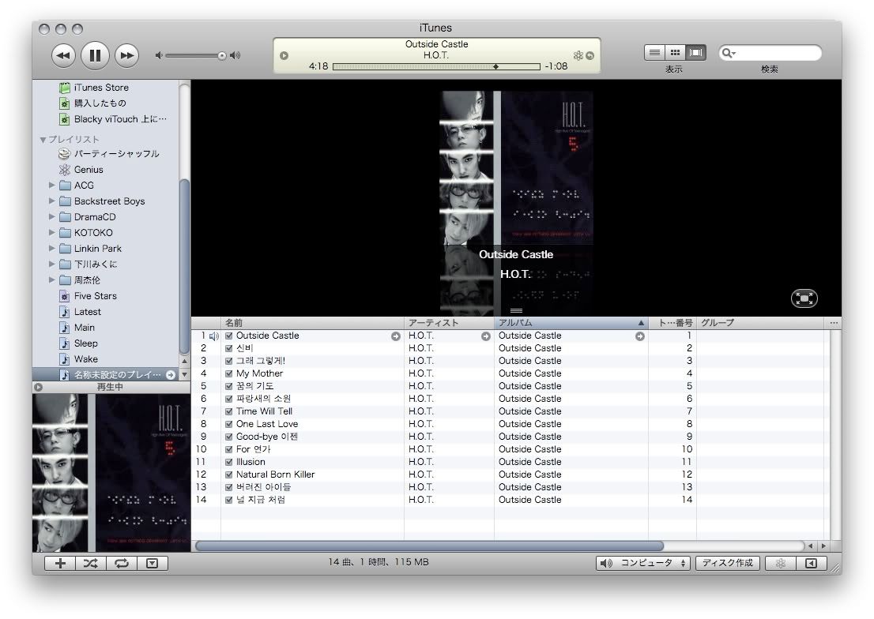Add a new playlist with plus button

(60, 563)
